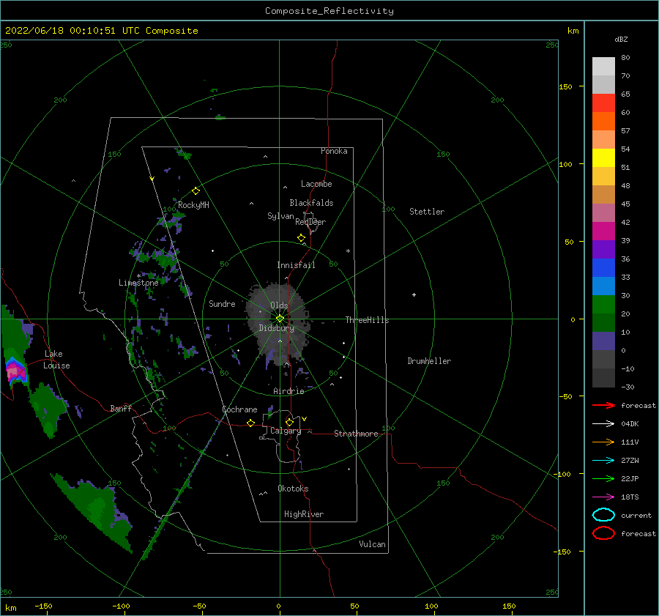659x616 pixels.
Task: Click the RockyMH label
Action: pyautogui.click(x=193, y=205)
